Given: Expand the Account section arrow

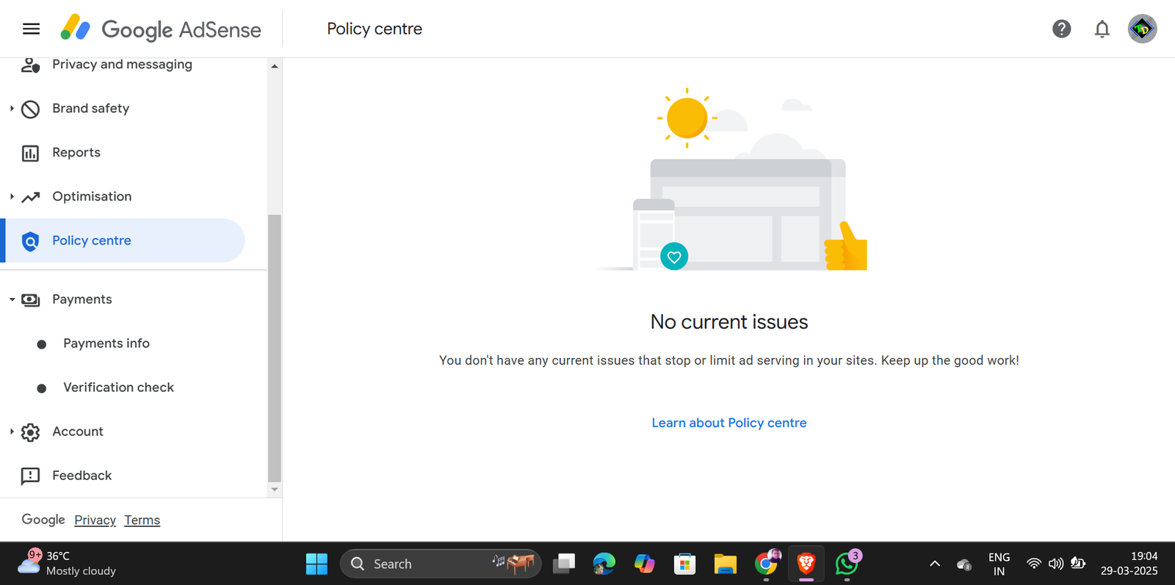Looking at the screenshot, I should tap(12, 432).
